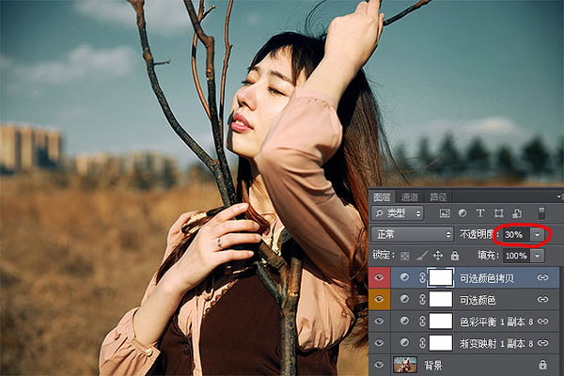564x376 pixels.
Task: Click the pixel layer filter icon
Action: [x=445, y=213]
